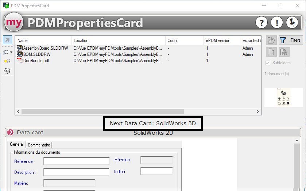Toggle the Subfolders checkbox
The width and height of the screenshot is (306, 191).
point(268,63)
